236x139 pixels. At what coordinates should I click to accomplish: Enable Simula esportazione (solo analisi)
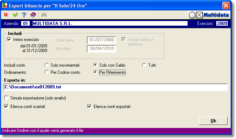click(6, 98)
